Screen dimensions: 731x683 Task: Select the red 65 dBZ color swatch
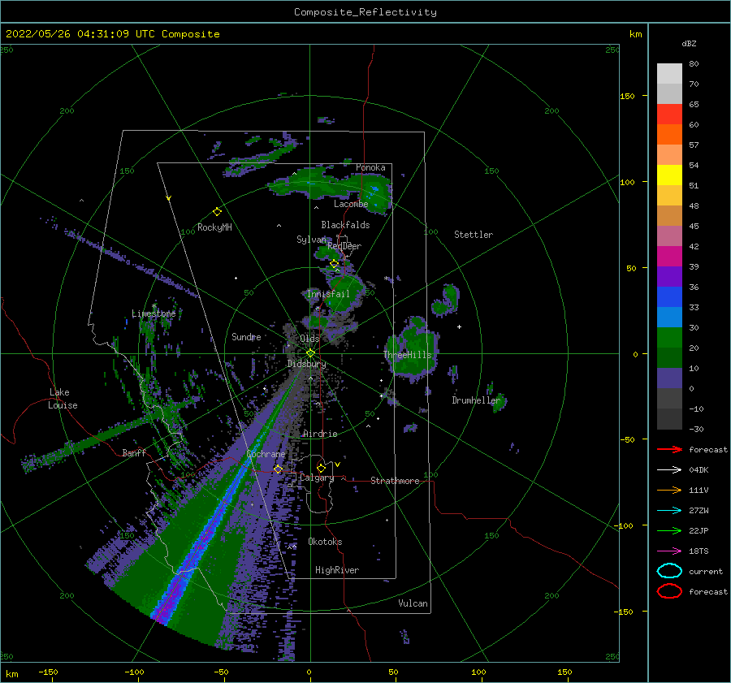669,114
